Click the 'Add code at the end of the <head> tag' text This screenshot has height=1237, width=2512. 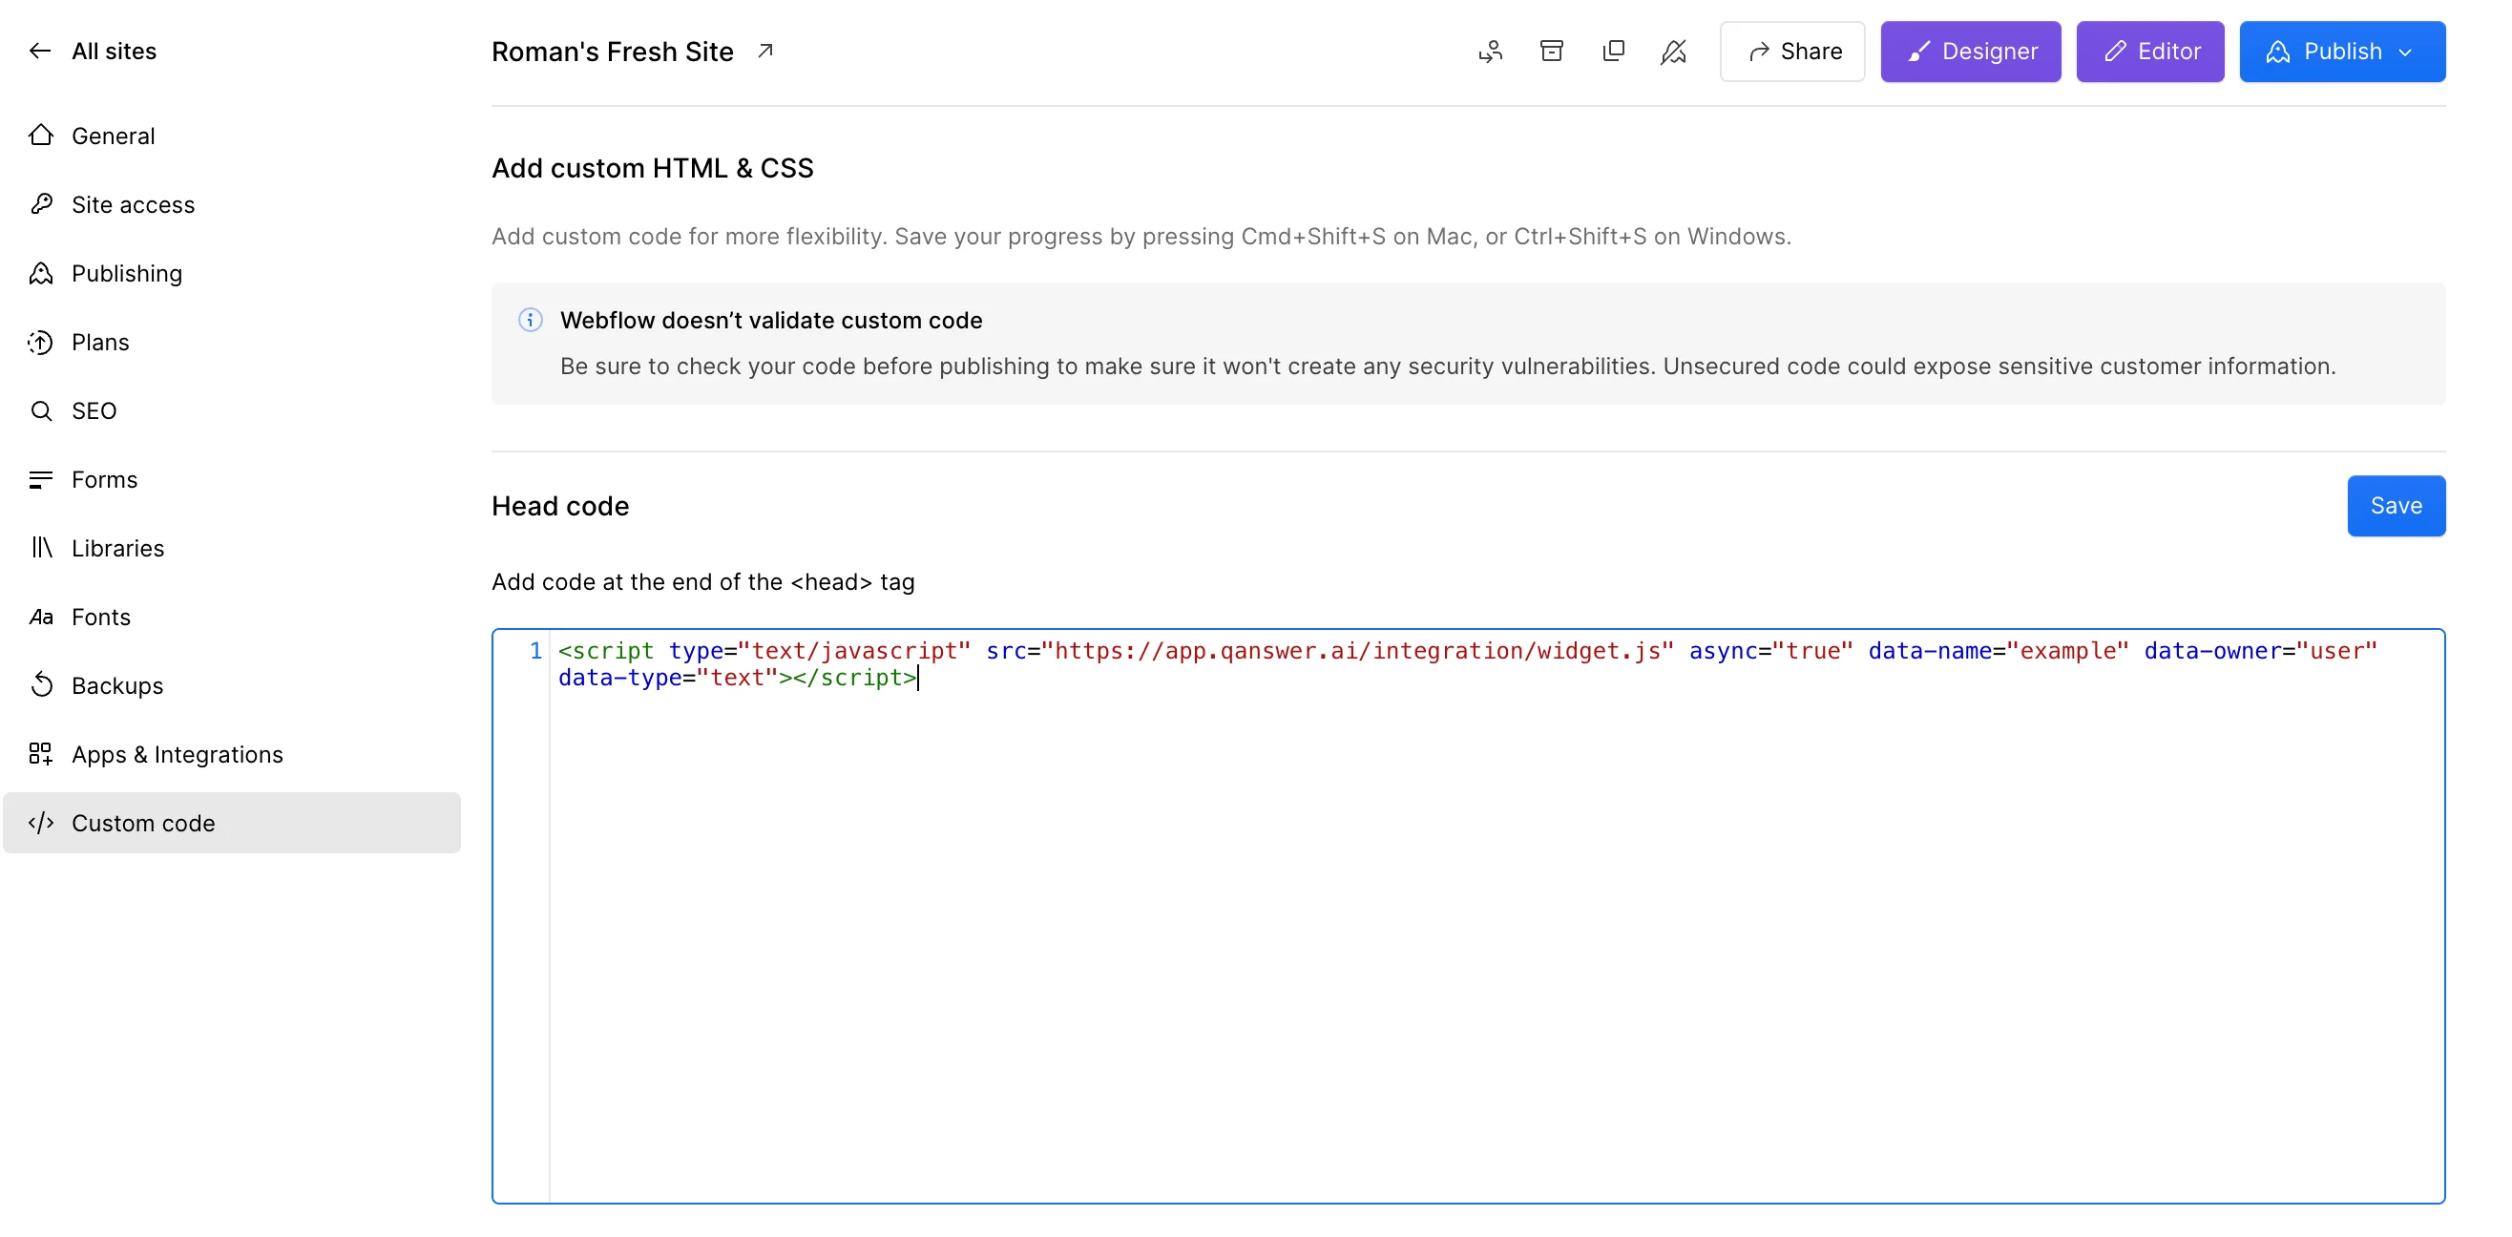click(x=703, y=581)
